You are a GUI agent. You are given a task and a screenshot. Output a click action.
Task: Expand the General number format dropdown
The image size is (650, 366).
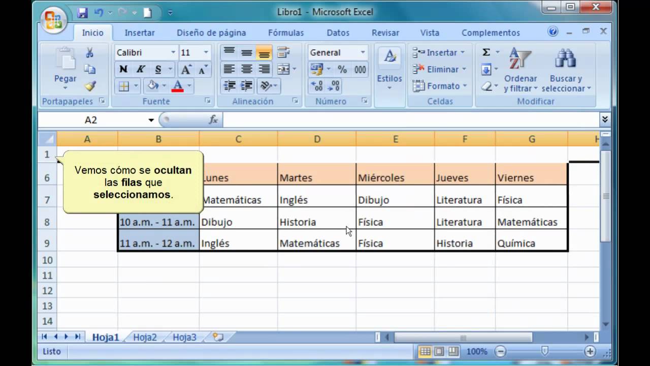click(x=363, y=52)
